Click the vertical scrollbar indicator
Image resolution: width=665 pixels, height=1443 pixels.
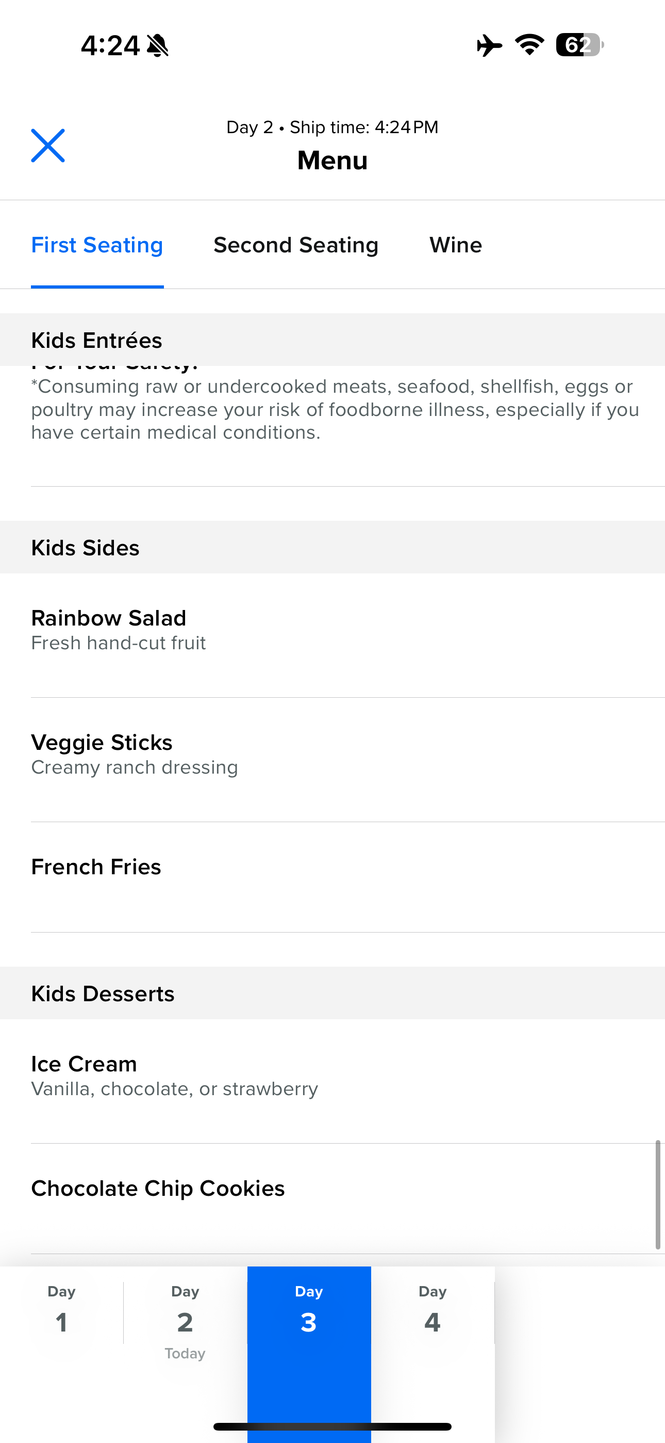[x=658, y=1194]
